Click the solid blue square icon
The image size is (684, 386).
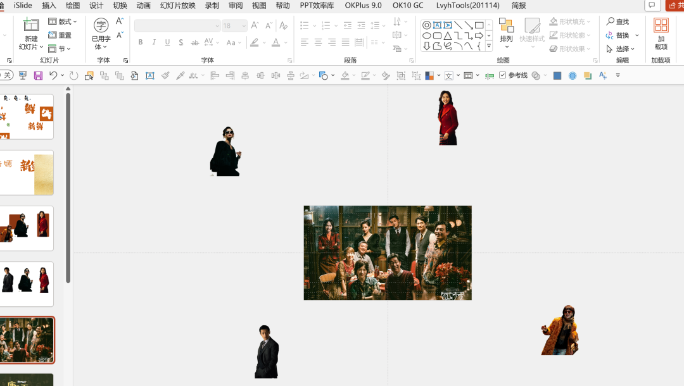557,76
